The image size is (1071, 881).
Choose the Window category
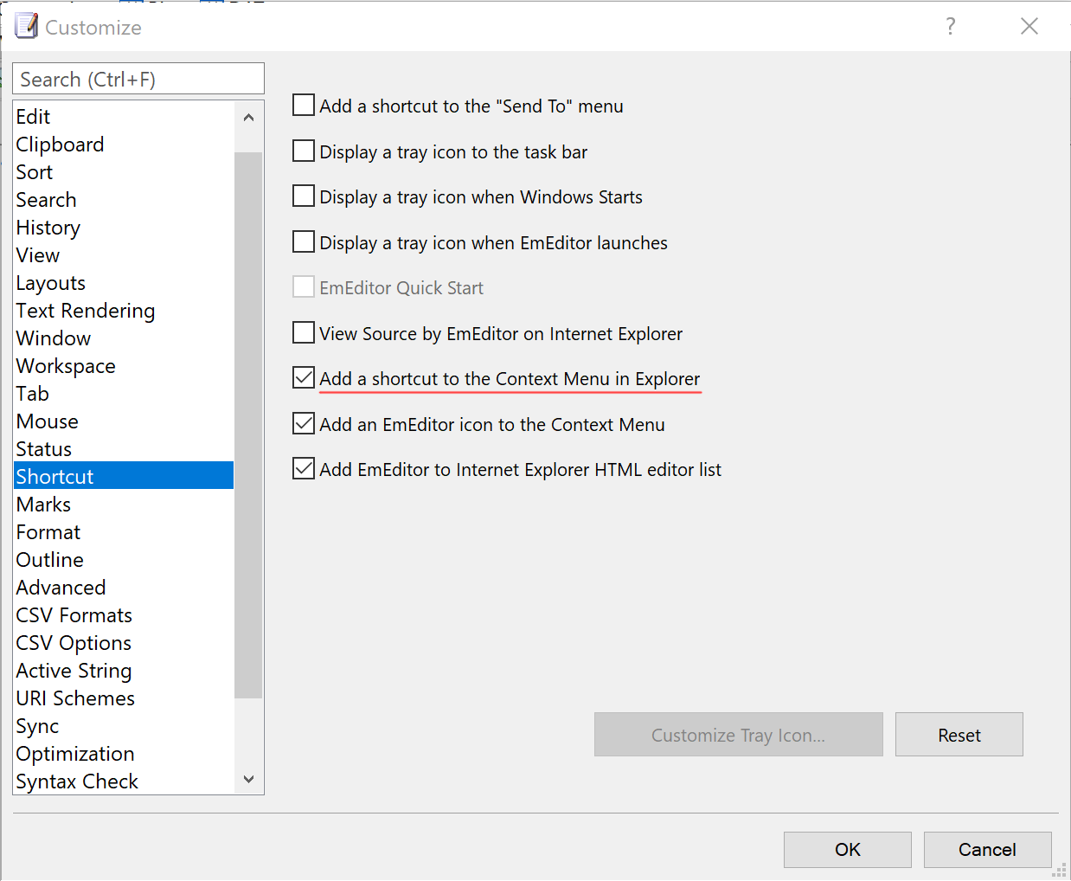[x=124, y=338]
